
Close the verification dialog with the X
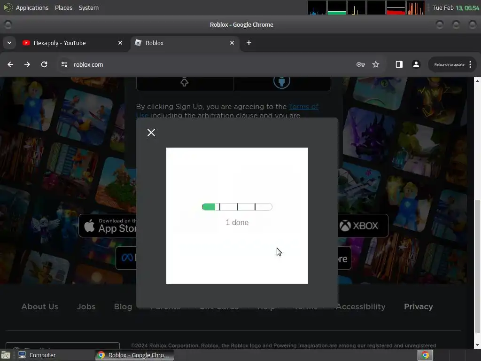click(151, 133)
